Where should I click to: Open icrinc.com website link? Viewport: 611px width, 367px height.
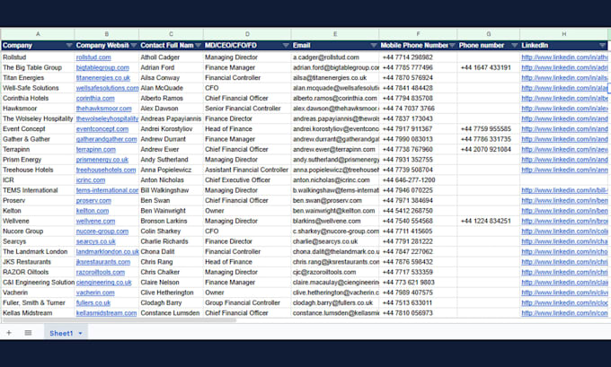(x=91, y=180)
